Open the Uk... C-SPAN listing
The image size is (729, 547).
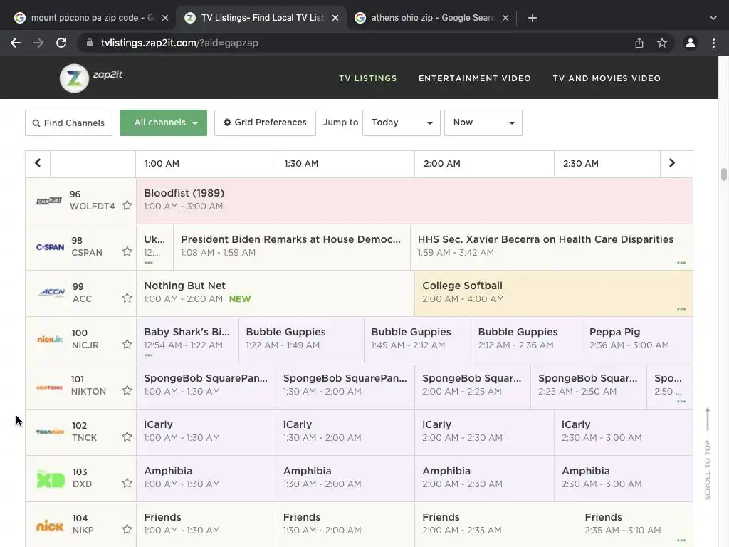[154, 247]
